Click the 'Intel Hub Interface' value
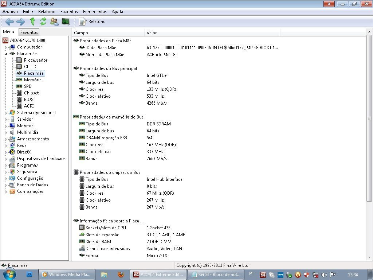Image resolution: width=373 pixels, height=280 pixels. pos(164,179)
